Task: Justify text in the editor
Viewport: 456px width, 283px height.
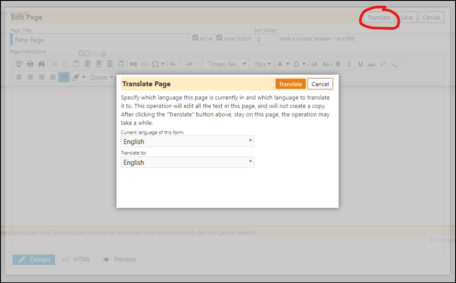Action: 53,77
